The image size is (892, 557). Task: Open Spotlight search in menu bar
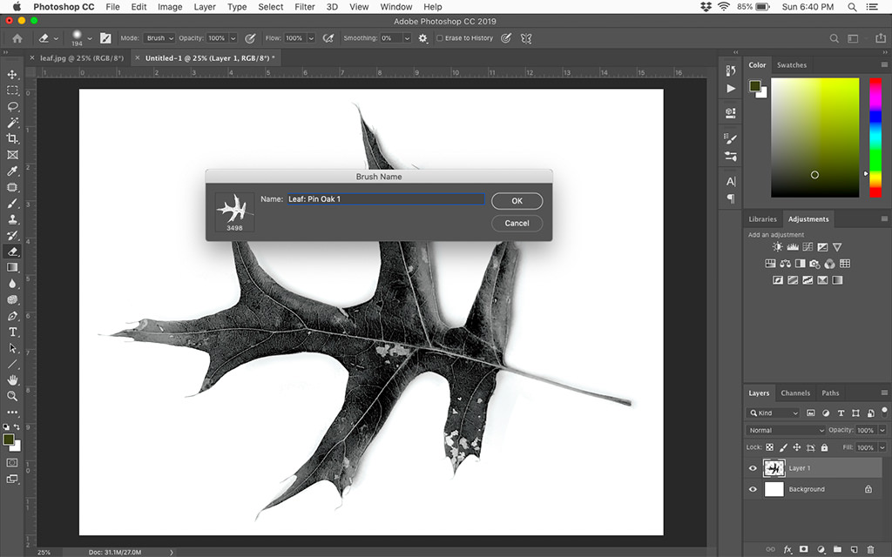tap(852, 7)
